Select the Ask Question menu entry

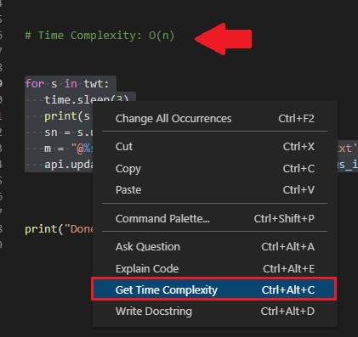214,247
